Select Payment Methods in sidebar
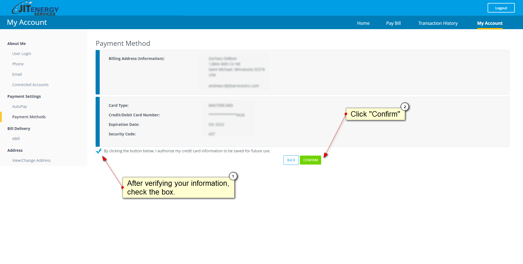This screenshot has height=264, width=523. (29, 117)
